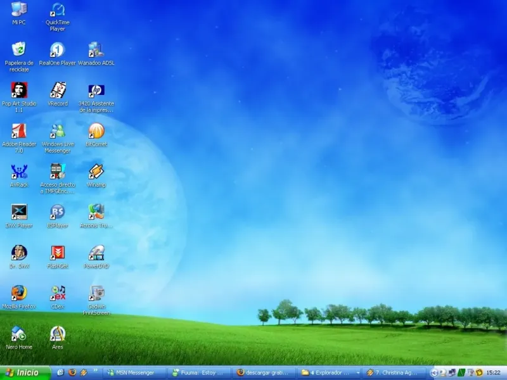Open the Mi PC desktop icon
The width and height of the screenshot is (507, 380).
19,13
